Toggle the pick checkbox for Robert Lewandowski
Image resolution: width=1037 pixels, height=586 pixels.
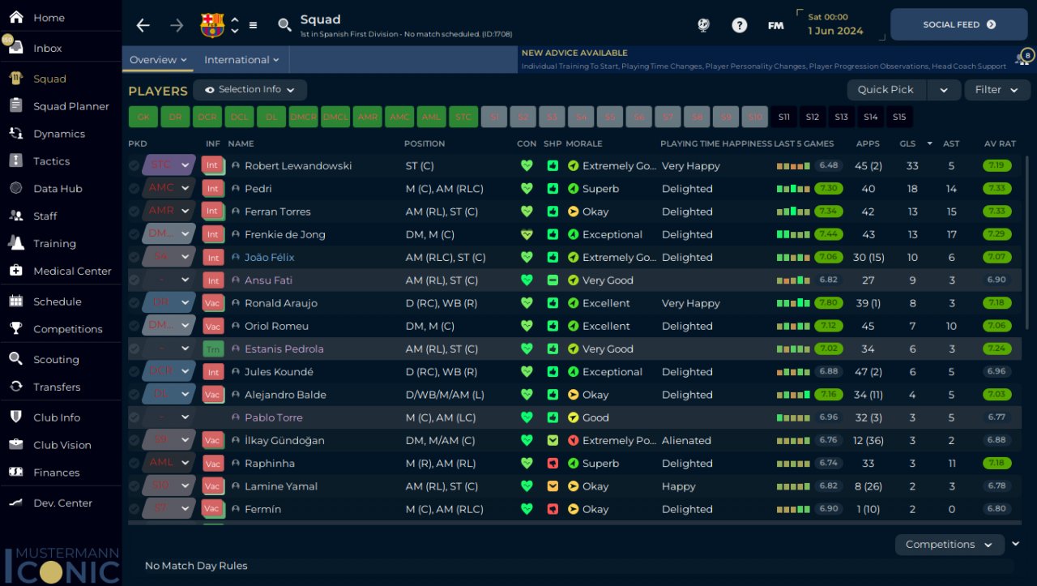click(134, 165)
